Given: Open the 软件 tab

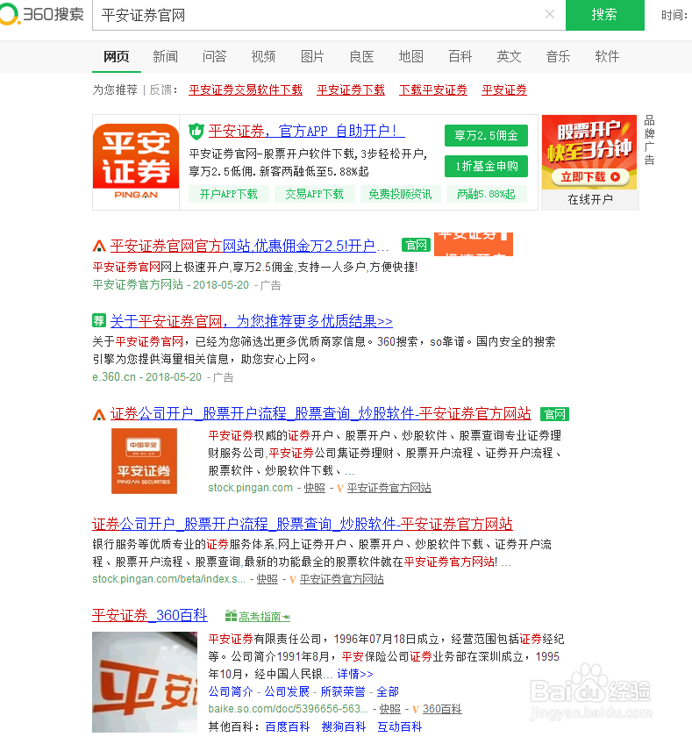Looking at the screenshot, I should pyautogui.click(x=607, y=56).
